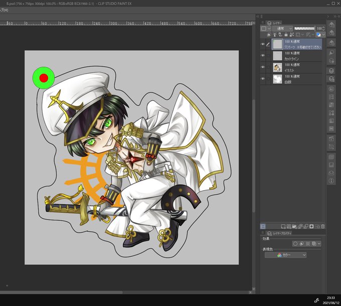Click the blue layer color swatch
The height and width of the screenshot is (306, 341).
pyautogui.click(x=318, y=35)
